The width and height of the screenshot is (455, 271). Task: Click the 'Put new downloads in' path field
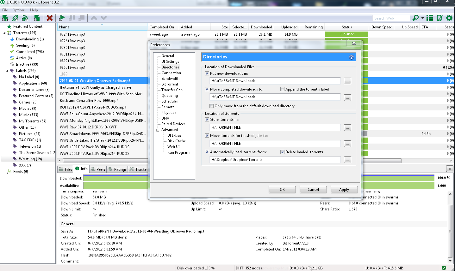point(275,81)
